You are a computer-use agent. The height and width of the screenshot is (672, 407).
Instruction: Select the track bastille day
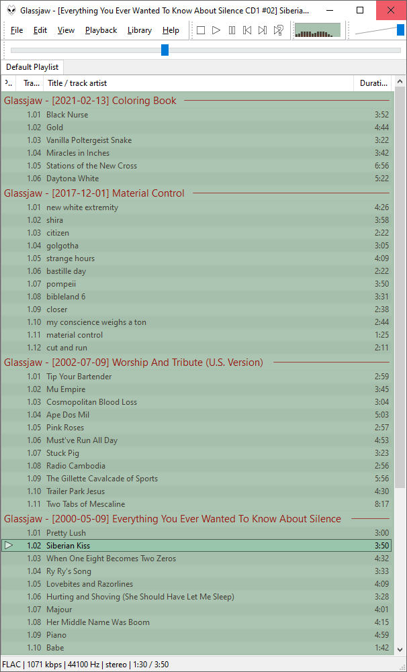(197, 271)
